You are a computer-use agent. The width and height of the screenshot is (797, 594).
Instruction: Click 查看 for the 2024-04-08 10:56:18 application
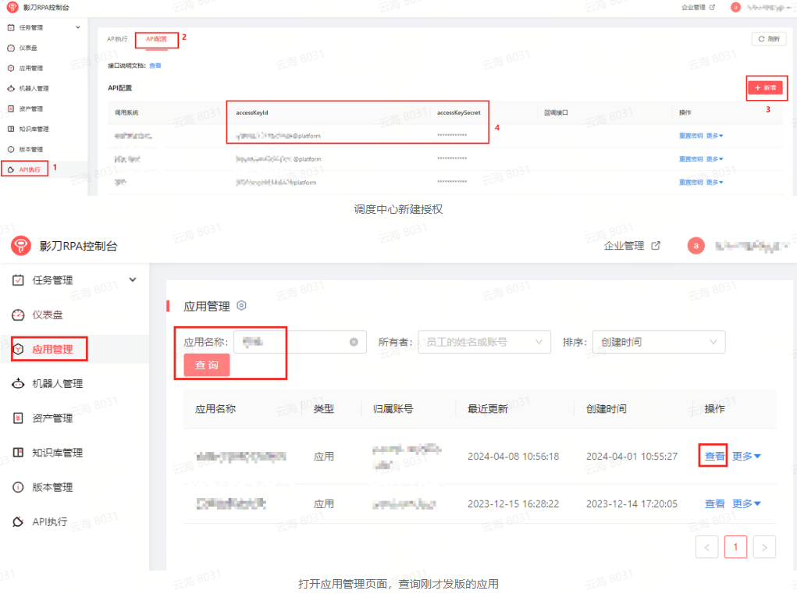(x=714, y=457)
